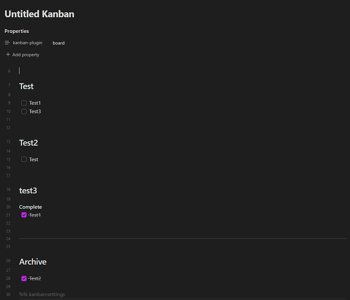Viewport: 350px width, 300px height.
Task: Collapse the Properties section heading
Action: pyautogui.click(x=16, y=31)
